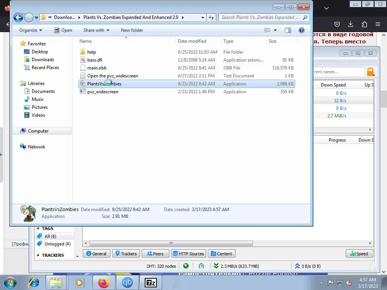387x290 pixels.
Task: Click the qBittorrent lock icon
Action: click(x=370, y=72)
